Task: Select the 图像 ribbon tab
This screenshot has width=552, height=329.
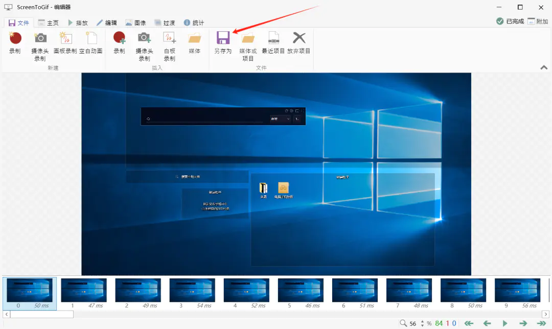Action: pos(136,23)
